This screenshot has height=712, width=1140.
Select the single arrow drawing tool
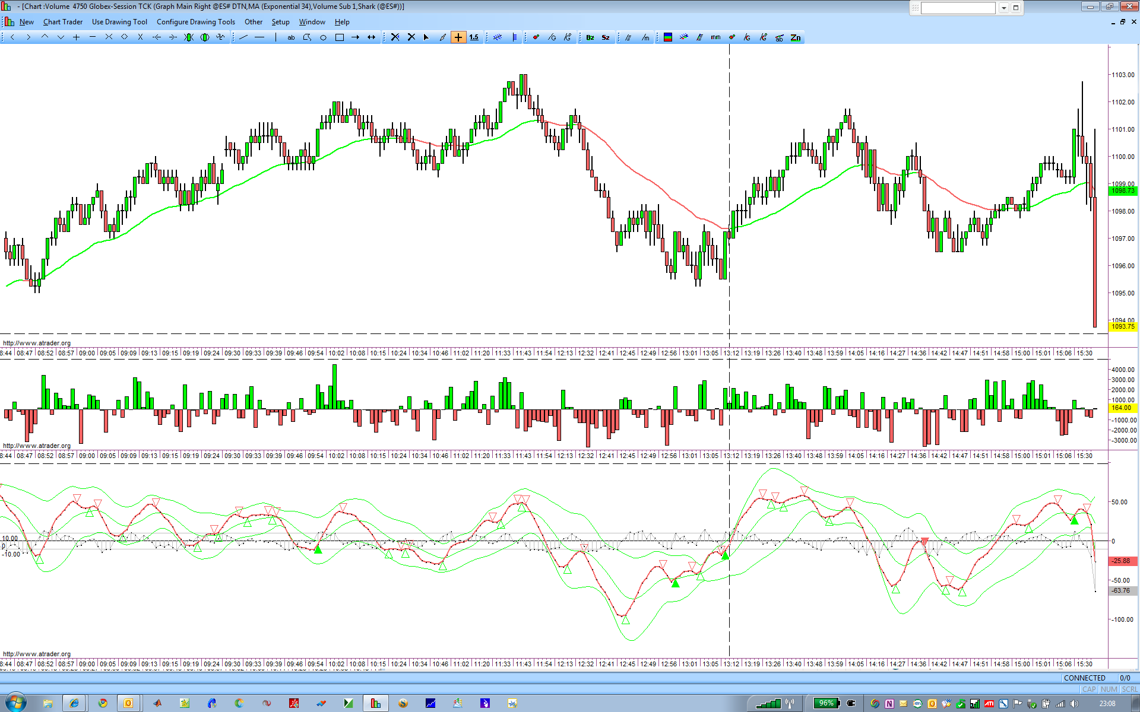[355, 37]
